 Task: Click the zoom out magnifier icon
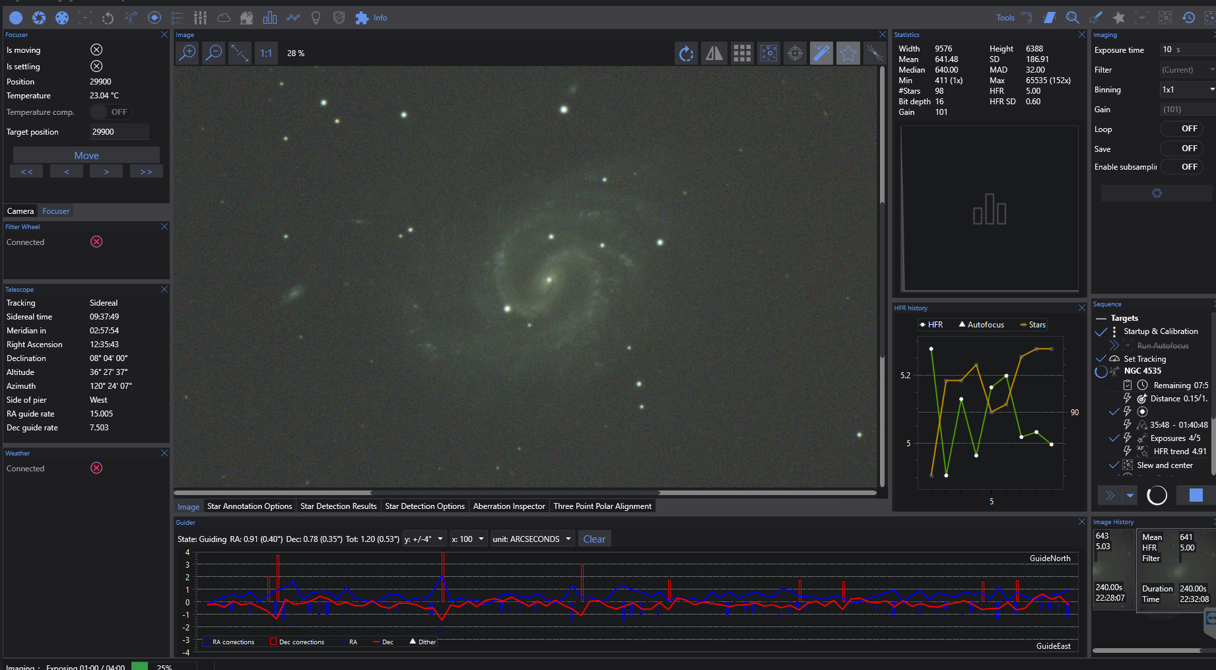click(x=214, y=53)
